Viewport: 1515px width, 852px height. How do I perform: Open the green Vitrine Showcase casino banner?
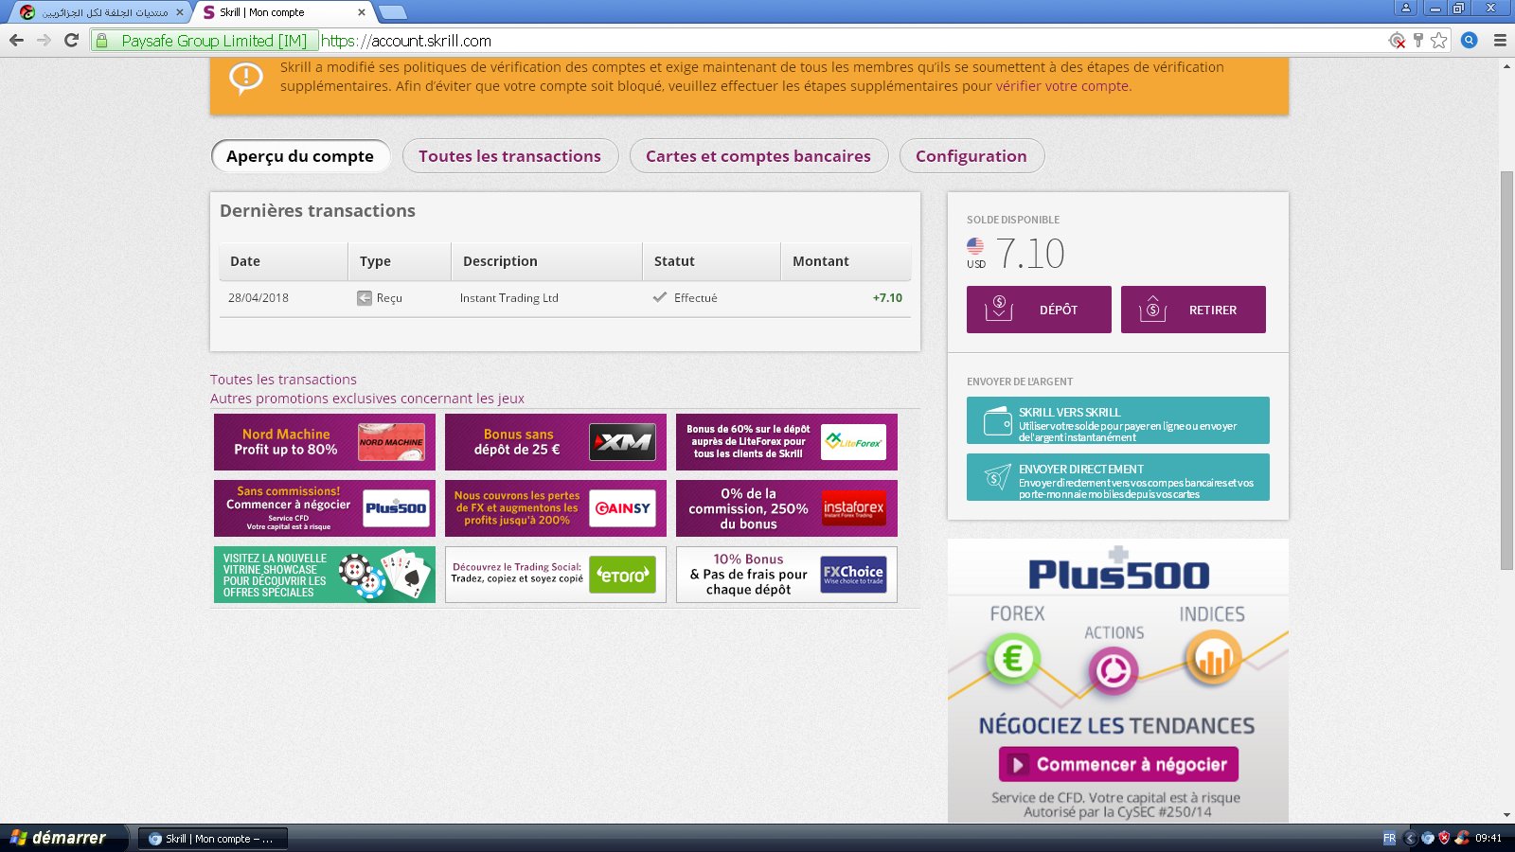tap(325, 575)
